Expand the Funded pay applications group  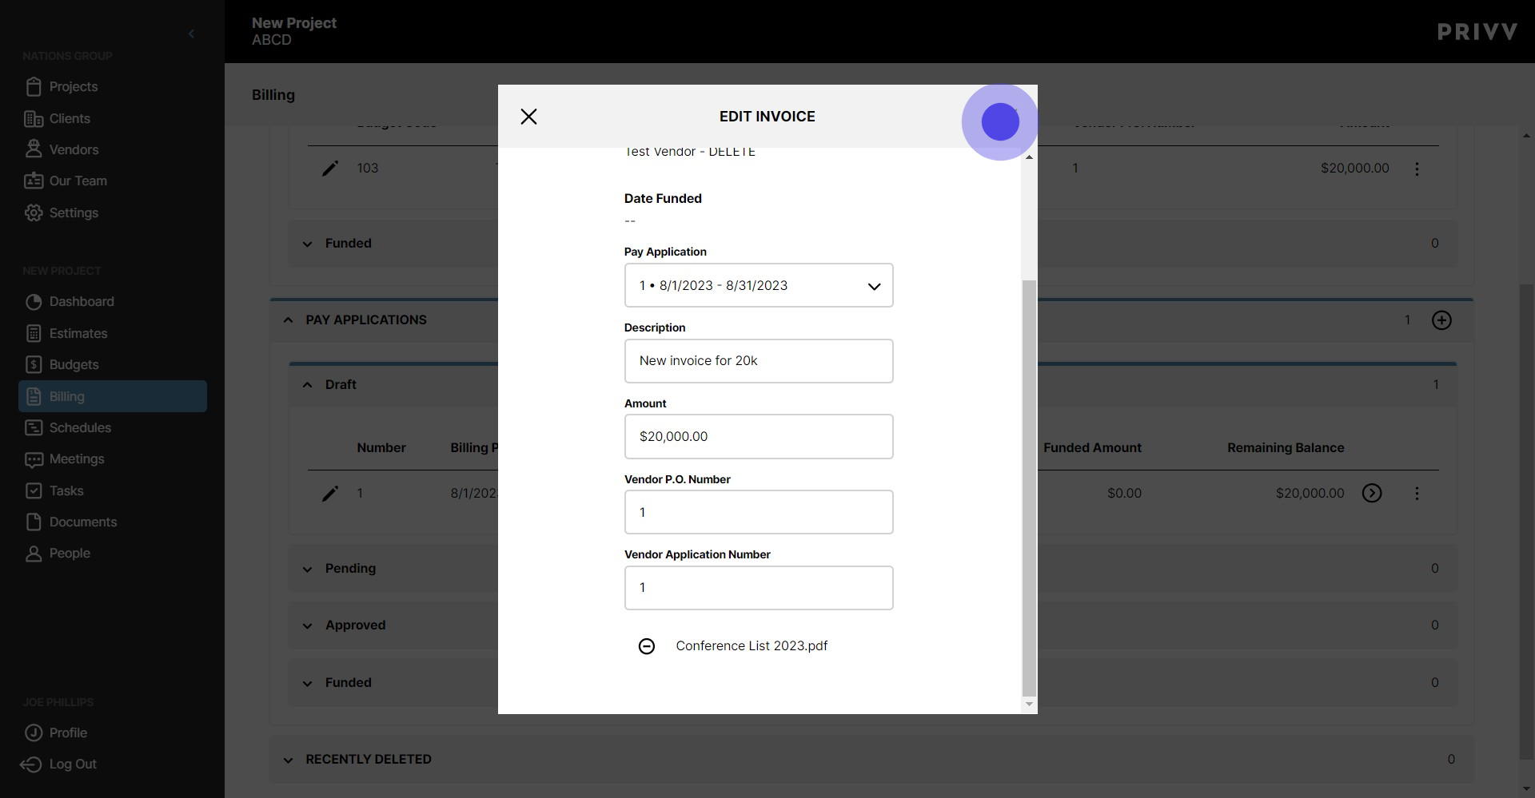[x=307, y=684]
